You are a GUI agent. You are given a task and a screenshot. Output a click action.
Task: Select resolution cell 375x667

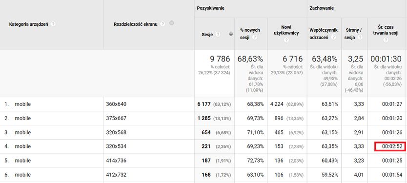click(116, 119)
